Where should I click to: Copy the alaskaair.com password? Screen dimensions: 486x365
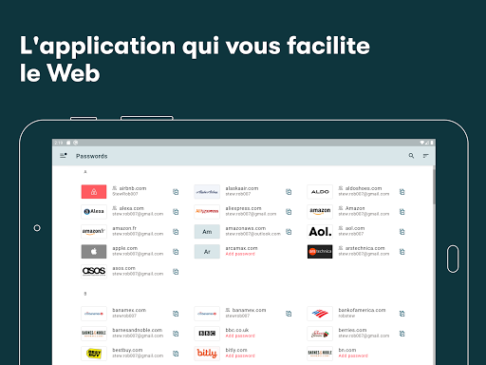[289, 192]
